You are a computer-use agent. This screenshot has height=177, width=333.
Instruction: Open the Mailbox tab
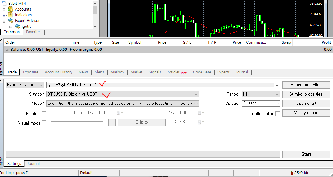point(117,72)
